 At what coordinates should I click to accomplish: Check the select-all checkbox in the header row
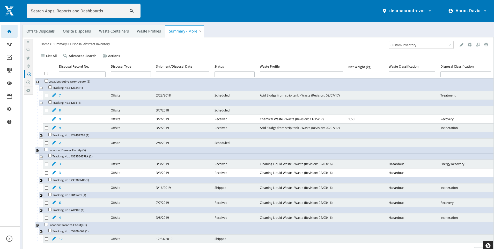tap(46, 73)
